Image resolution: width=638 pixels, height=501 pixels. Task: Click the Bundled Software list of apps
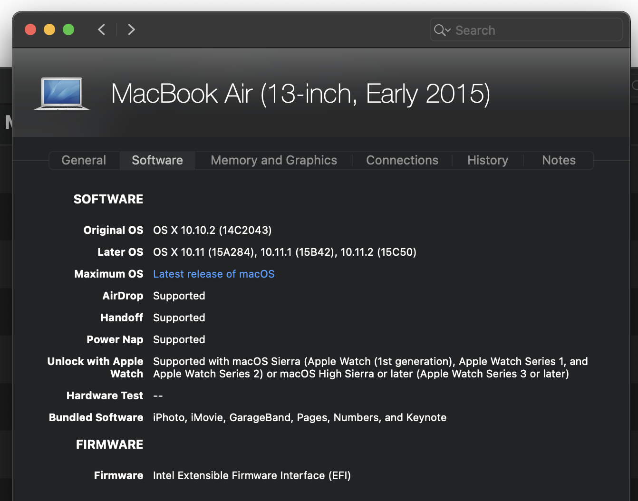click(300, 417)
